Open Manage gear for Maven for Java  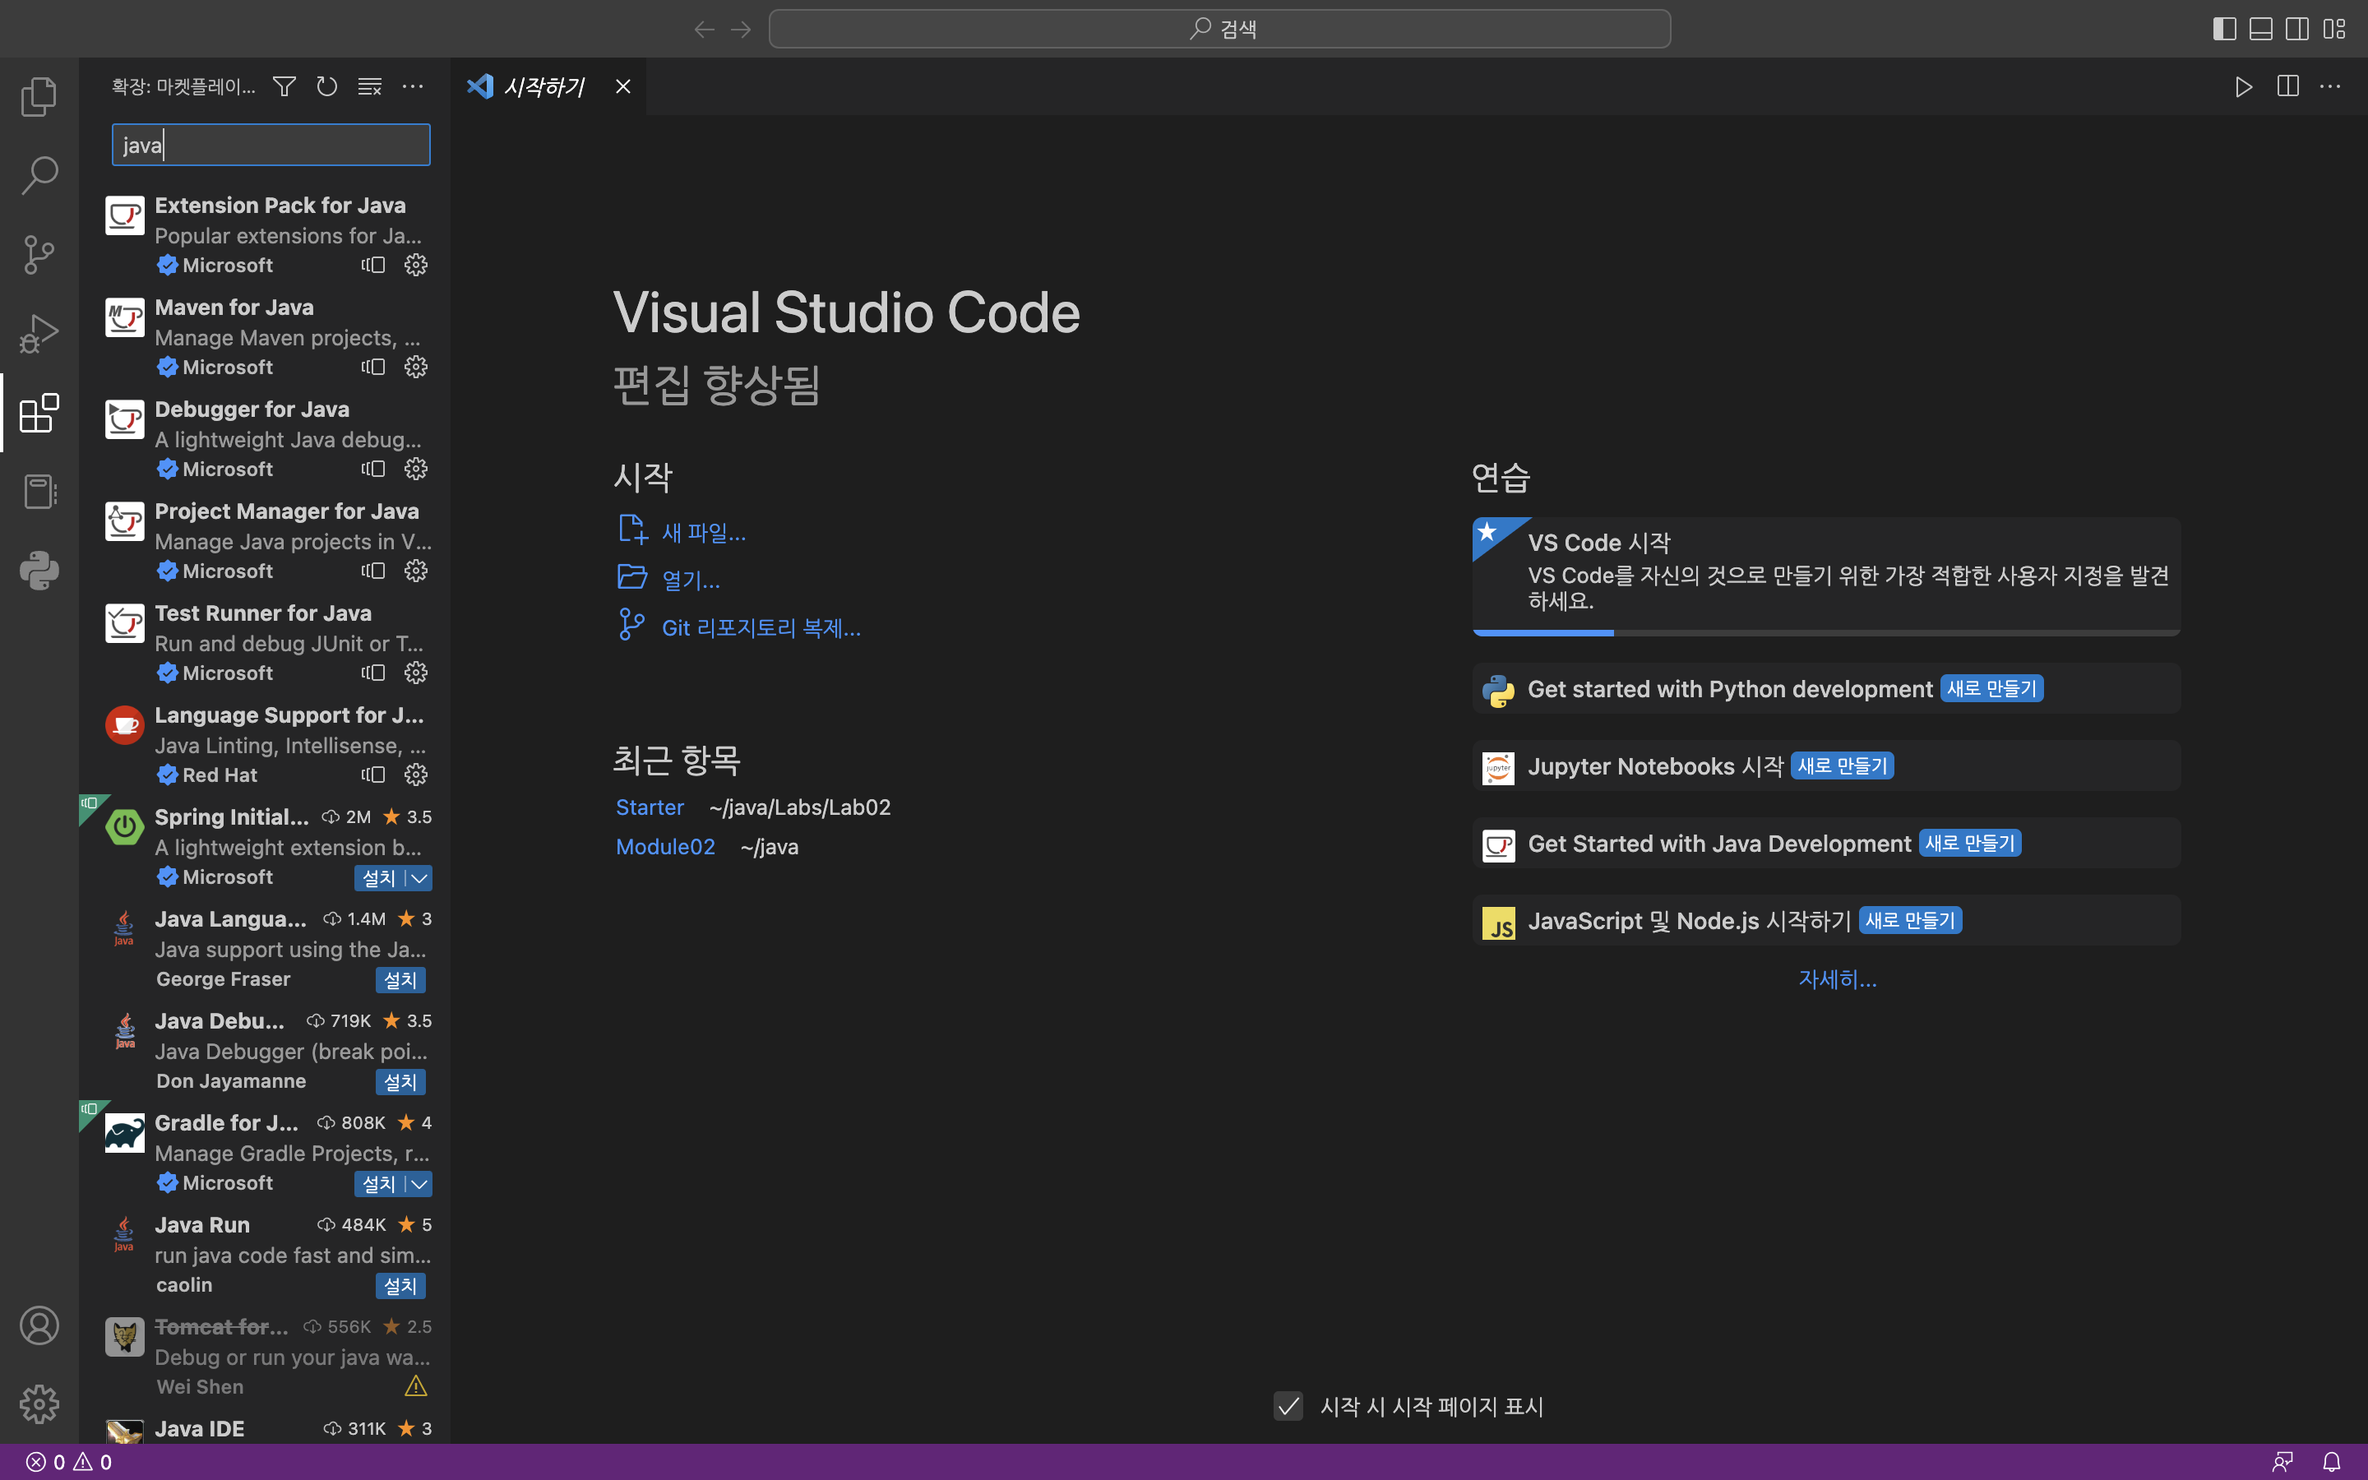[416, 367]
